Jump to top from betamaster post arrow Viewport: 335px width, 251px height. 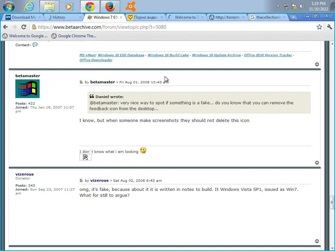tap(317, 163)
